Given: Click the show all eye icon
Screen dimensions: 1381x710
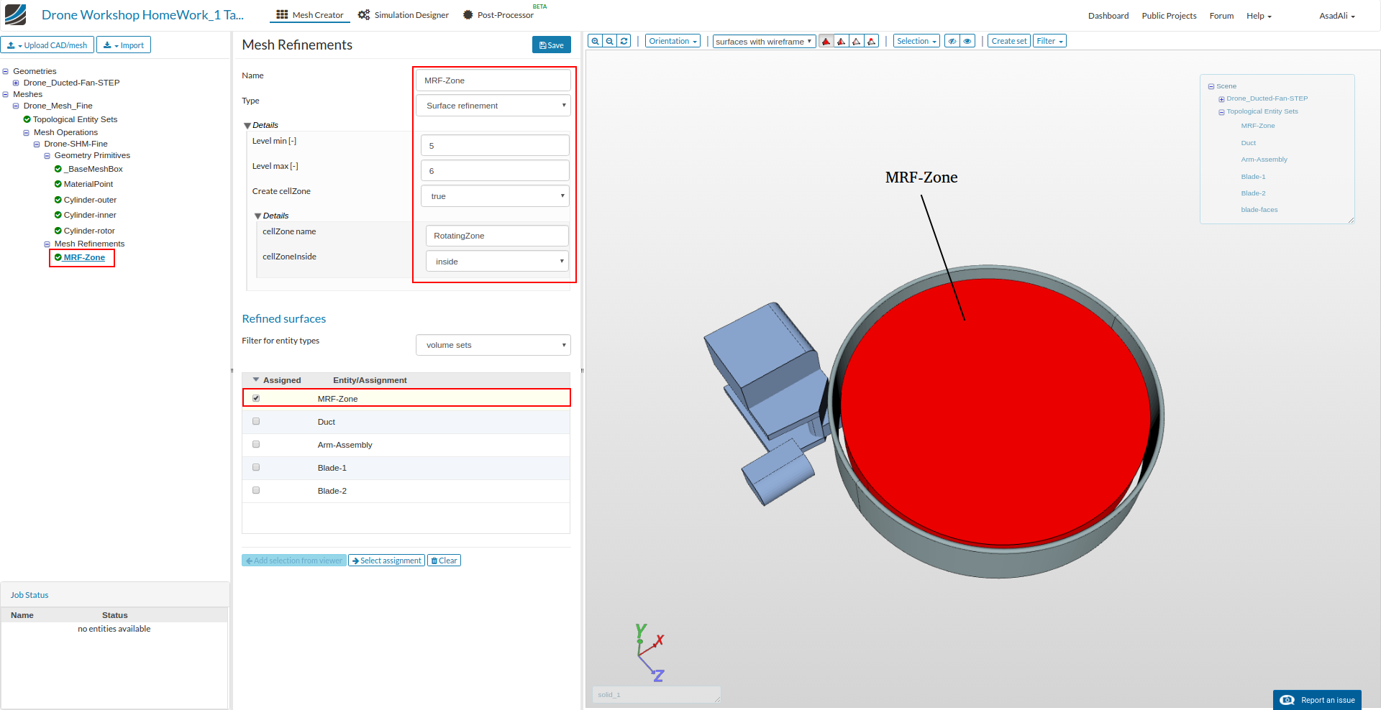Looking at the screenshot, I should click(967, 42).
